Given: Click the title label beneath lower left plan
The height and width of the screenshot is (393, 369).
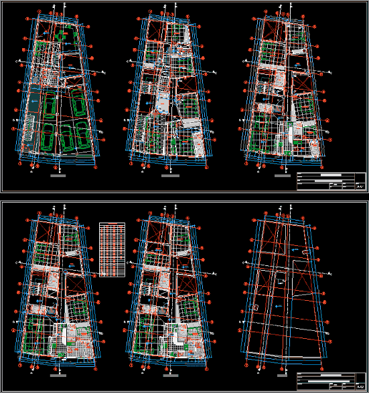Looking at the screenshot, I should pyautogui.click(x=58, y=376).
